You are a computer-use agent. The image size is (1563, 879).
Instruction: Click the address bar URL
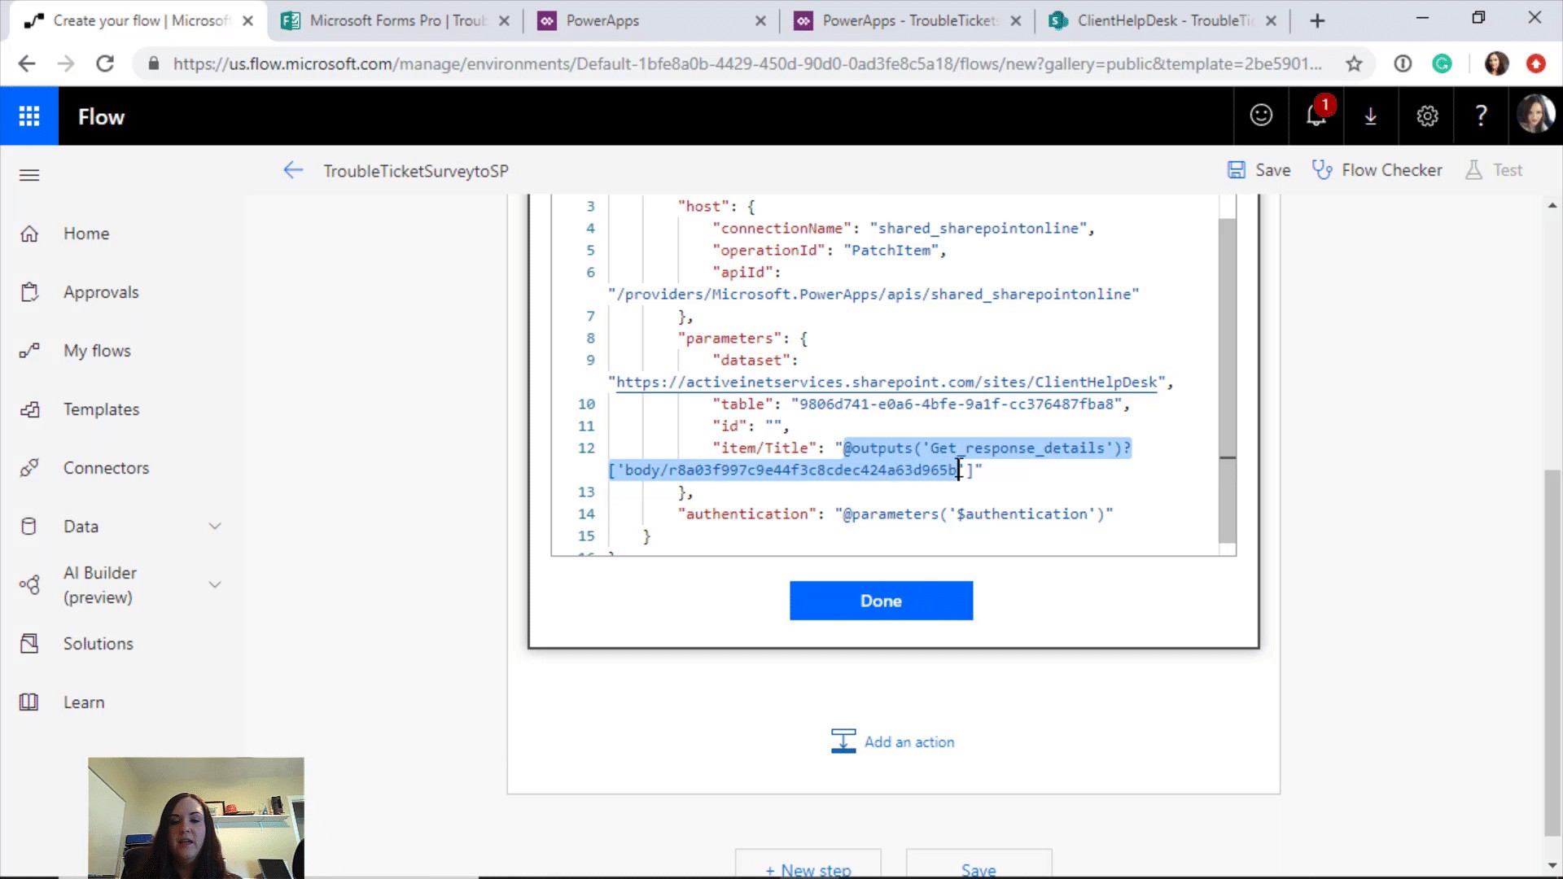746,63
